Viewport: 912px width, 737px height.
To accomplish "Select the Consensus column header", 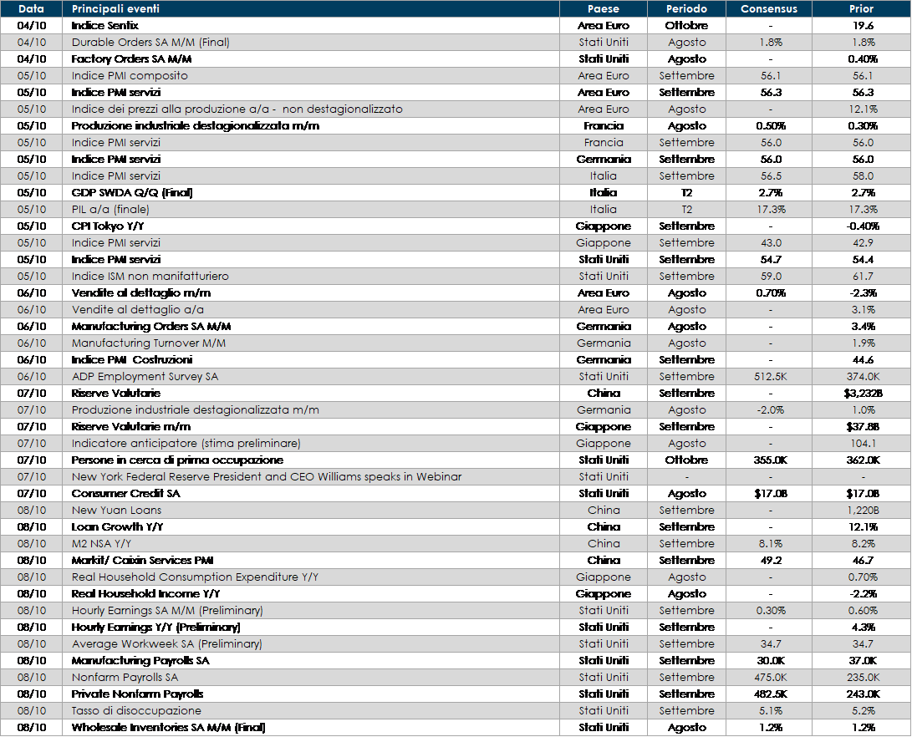I will click(769, 9).
